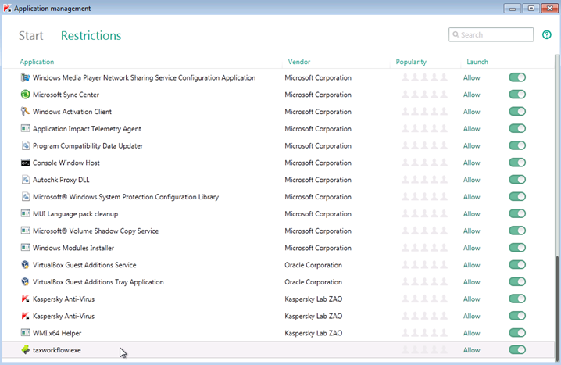
Task: Select the Application Impact Telemetry Agent row name
Action: pyautogui.click(x=87, y=128)
